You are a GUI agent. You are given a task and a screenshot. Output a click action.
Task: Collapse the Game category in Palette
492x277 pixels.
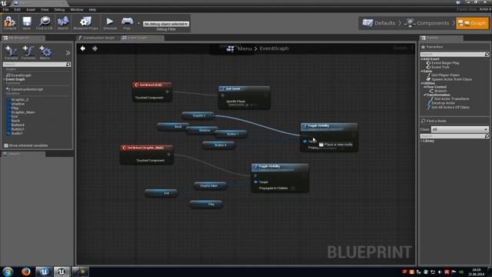(422, 72)
